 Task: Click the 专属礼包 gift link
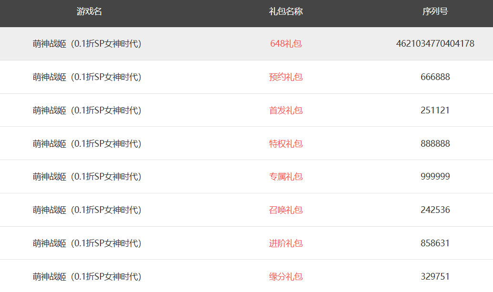pyautogui.click(x=286, y=177)
